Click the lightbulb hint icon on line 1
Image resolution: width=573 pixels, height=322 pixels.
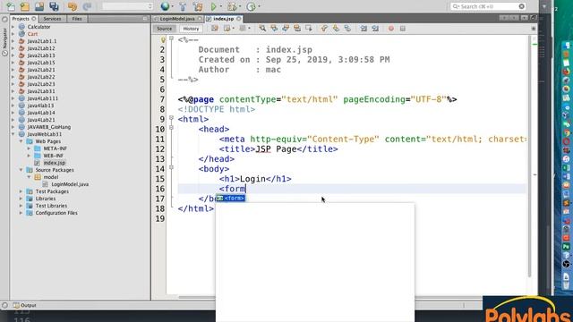point(163,39)
